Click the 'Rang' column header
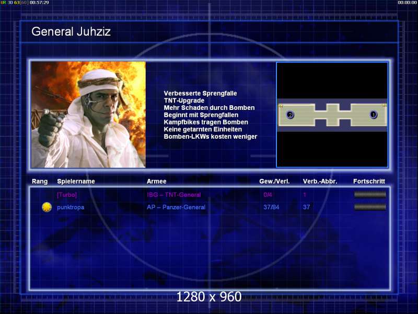418x314 pixels. [x=40, y=182]
